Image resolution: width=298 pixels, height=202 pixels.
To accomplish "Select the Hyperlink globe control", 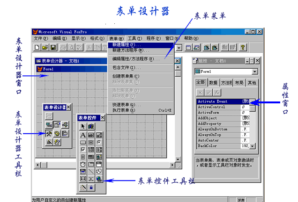I will pyautogui.click(x=99, y=179).
